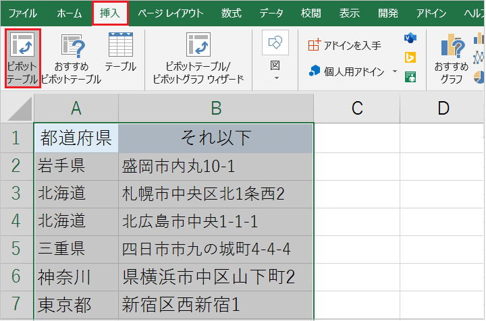Click the Bing Maps add-in icon

point(410,57)
